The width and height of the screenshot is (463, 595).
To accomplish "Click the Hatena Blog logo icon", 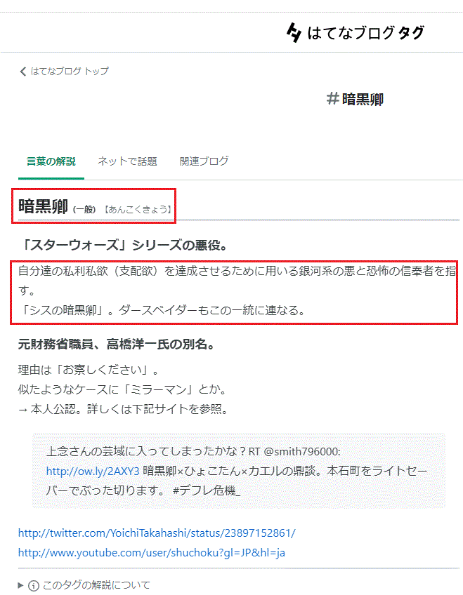I will point(294,33).
